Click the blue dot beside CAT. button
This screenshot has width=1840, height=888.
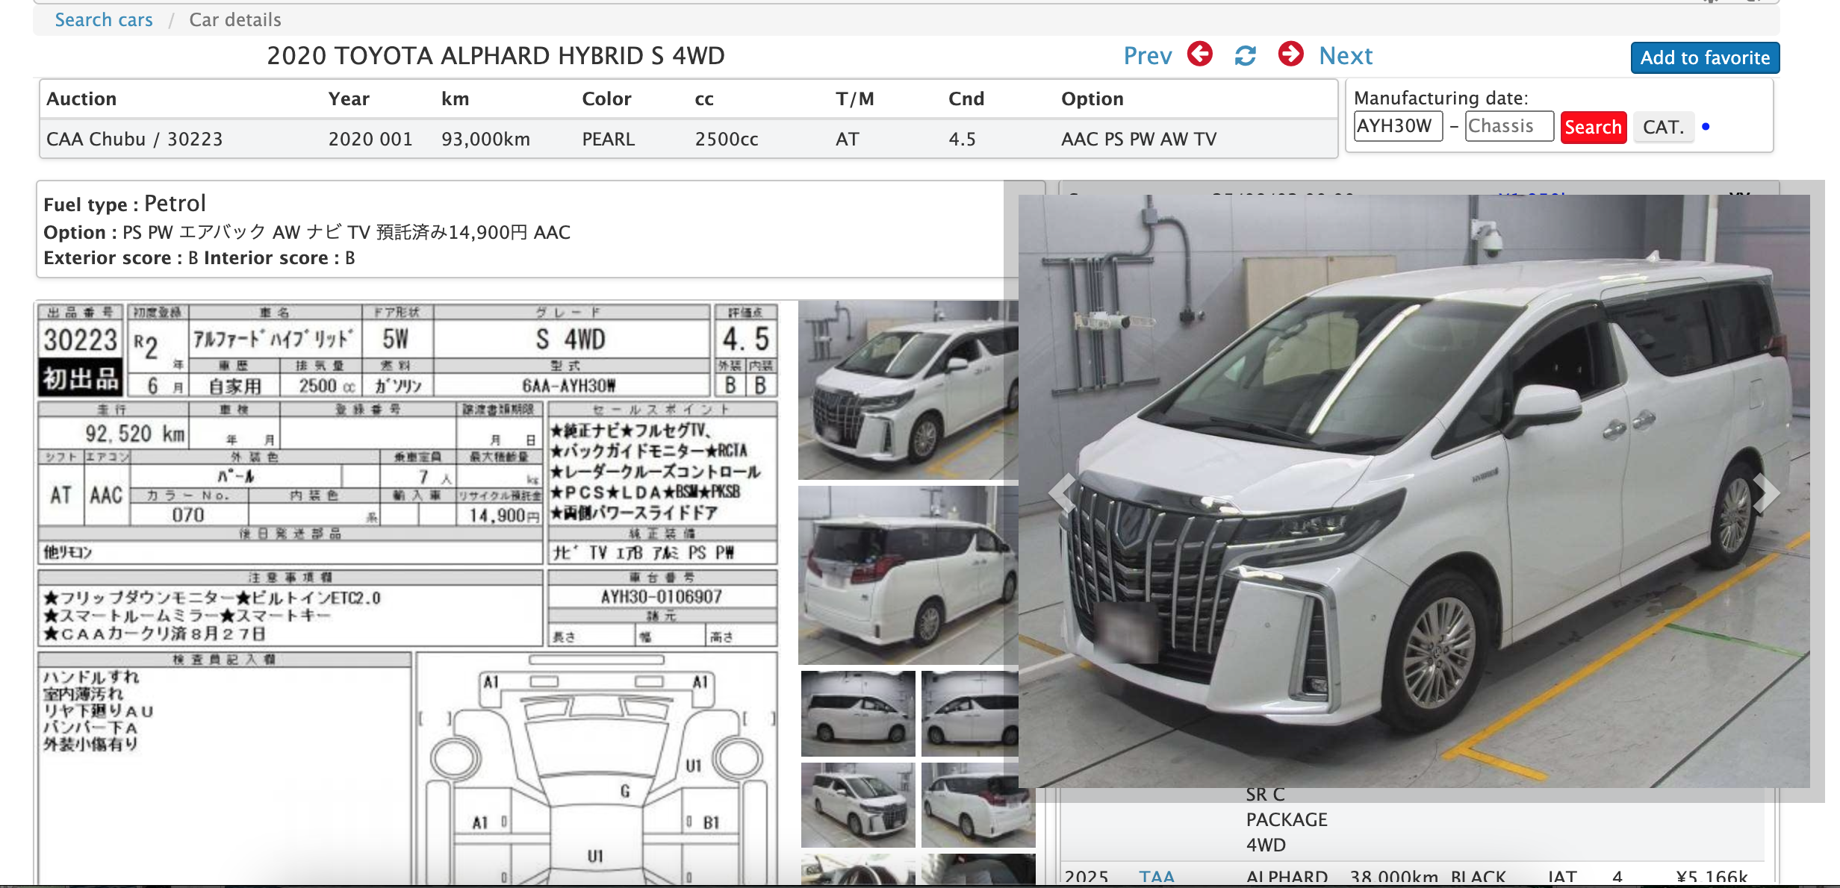pos(1706,127)
